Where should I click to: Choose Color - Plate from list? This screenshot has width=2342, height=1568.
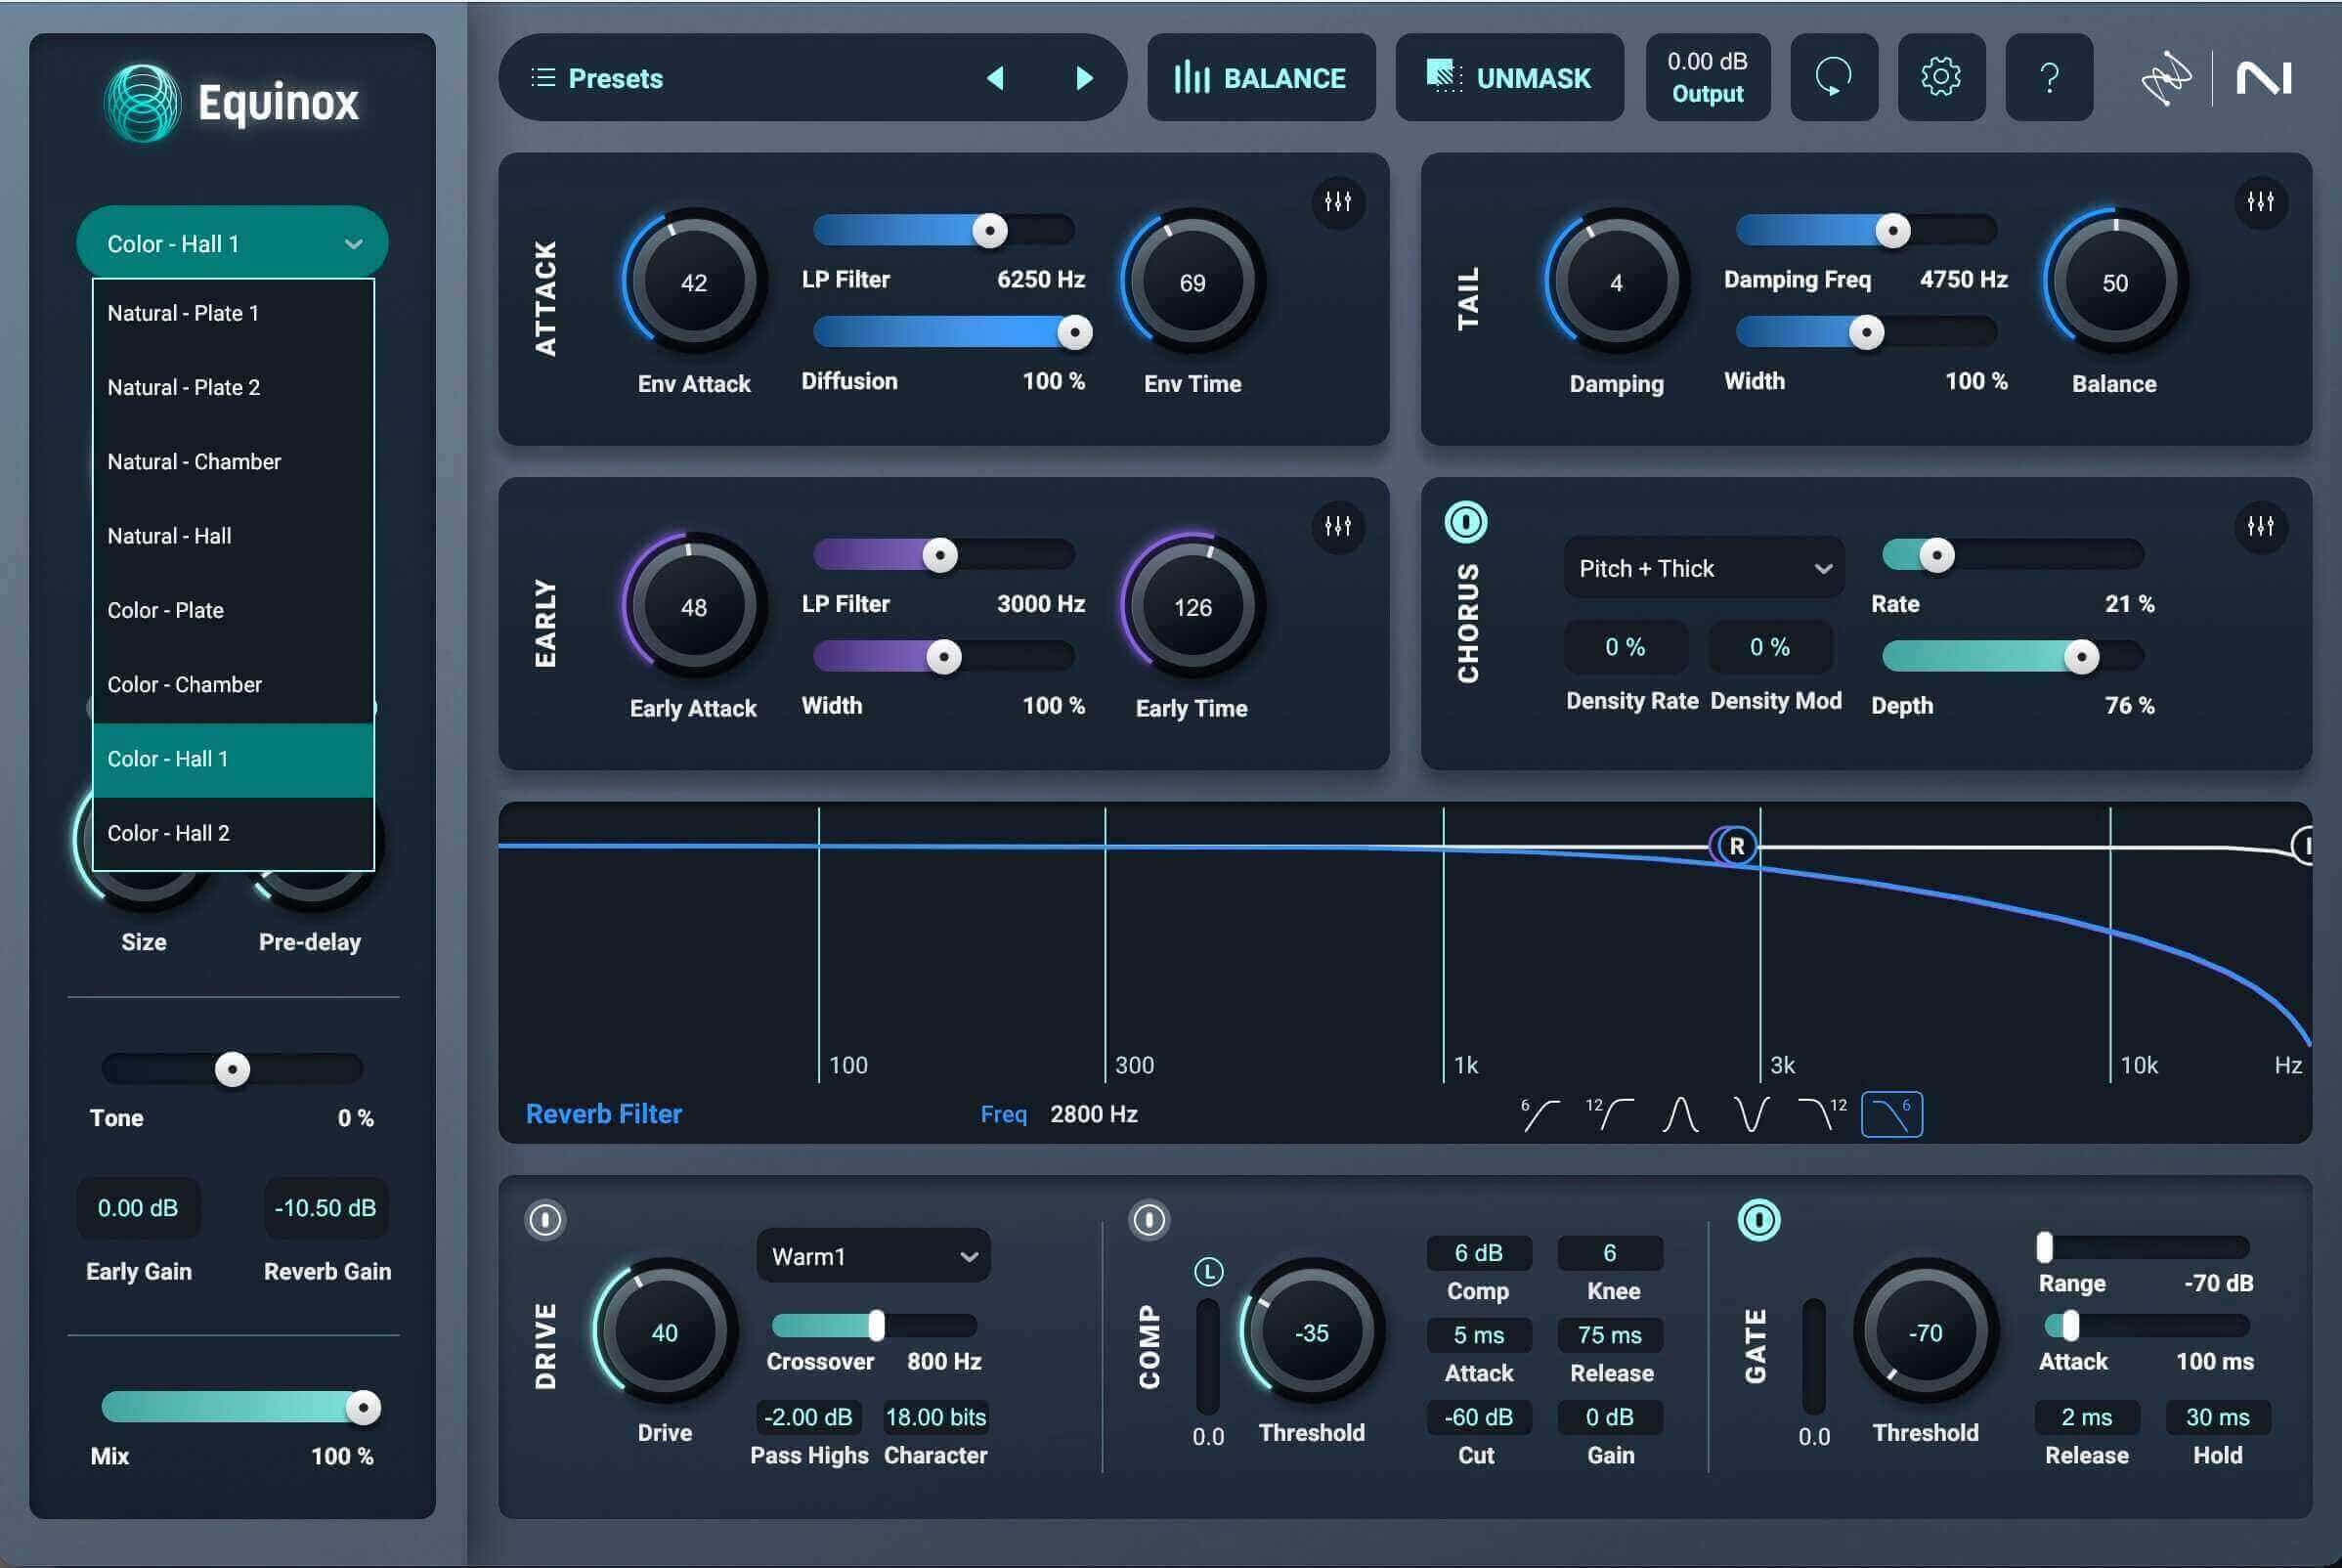click(x=233, y=610)
